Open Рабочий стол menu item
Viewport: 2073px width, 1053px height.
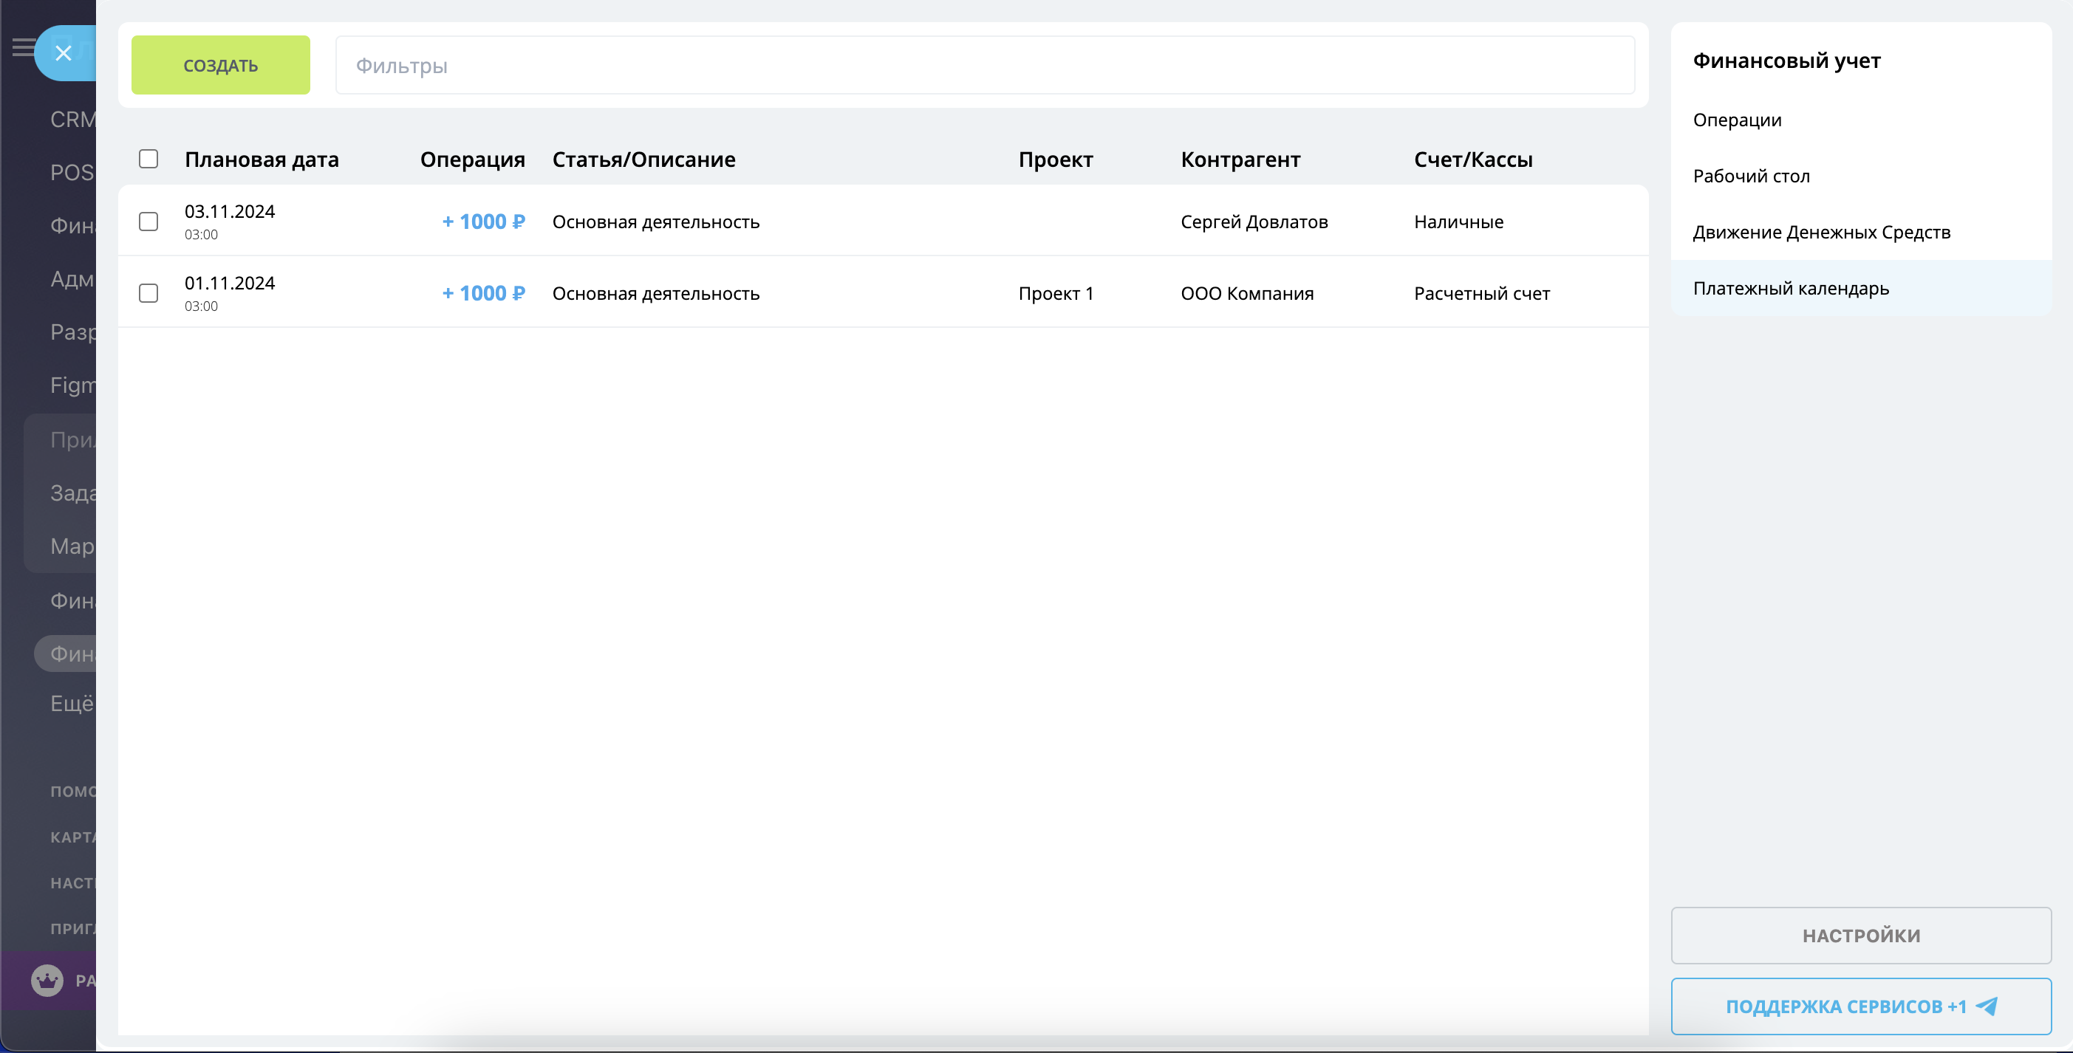[1750, 176]
